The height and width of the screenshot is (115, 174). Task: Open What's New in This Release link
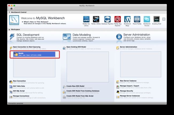coord(36,22)
